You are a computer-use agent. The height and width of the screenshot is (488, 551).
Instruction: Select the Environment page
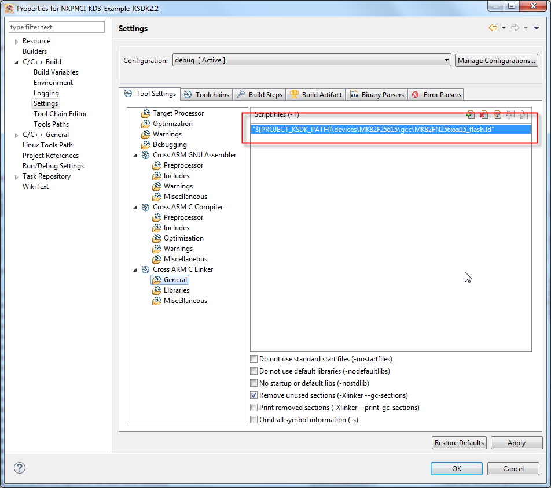tap(53, 83)
